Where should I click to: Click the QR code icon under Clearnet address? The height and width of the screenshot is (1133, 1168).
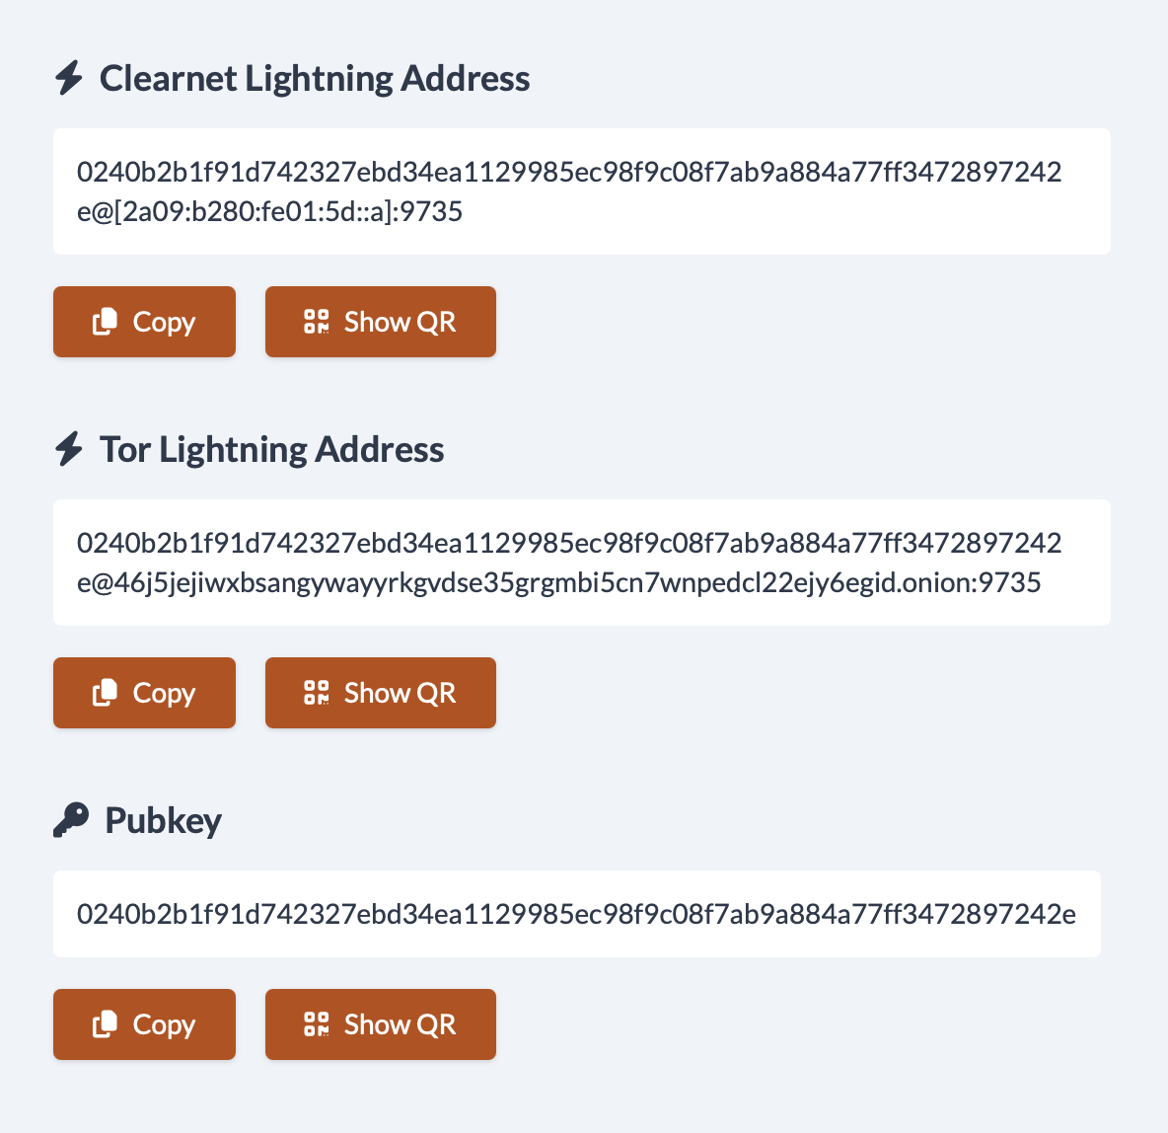pyautogui.click(x=316, y=322)
